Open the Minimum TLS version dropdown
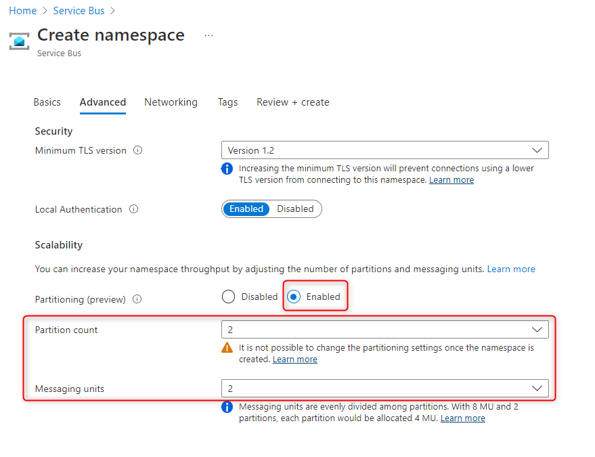595x457 pixels. tap(384, 150)
